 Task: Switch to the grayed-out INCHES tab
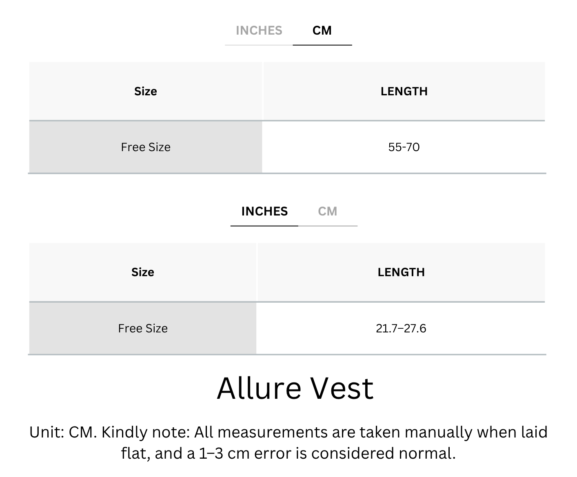(x=259, y=31)
